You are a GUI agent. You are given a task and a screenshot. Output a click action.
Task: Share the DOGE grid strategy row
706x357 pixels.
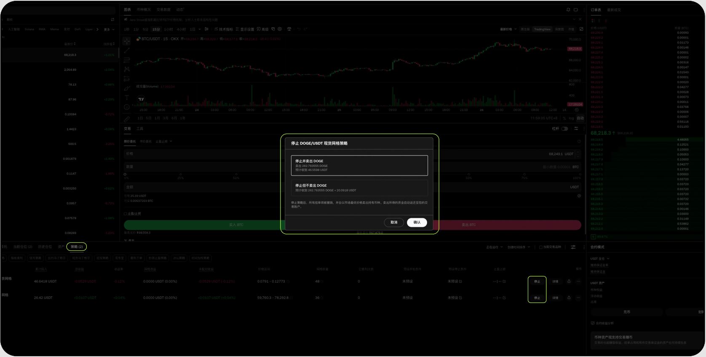coord(569,281)
